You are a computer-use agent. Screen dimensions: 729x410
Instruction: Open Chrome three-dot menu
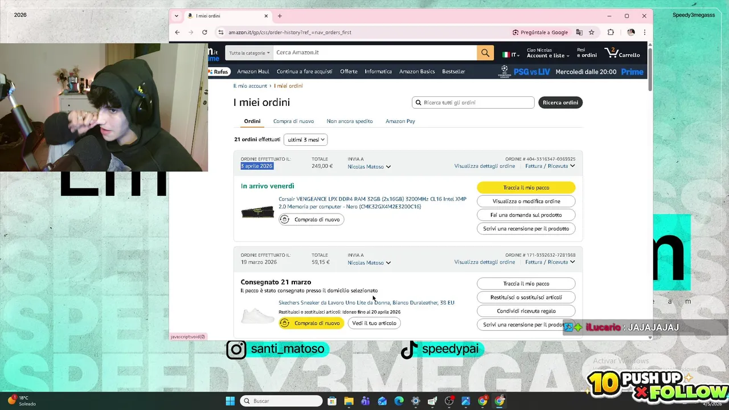point(645,32)
